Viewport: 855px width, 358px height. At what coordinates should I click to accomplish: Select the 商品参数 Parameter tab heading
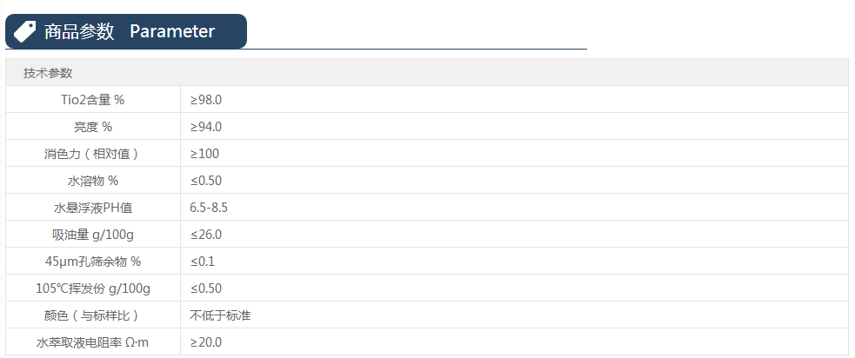(129, 31)
